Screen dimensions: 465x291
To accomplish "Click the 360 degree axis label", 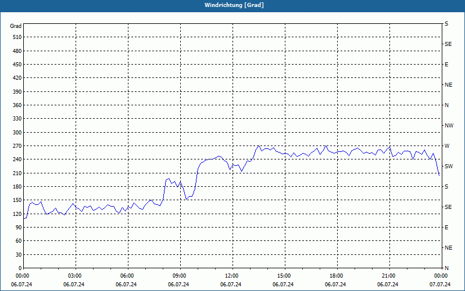I will click(x=17, y=105).
